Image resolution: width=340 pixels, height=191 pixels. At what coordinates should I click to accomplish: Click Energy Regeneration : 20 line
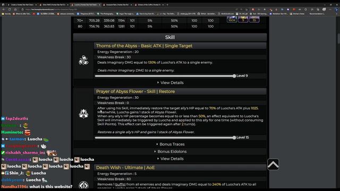tap(118, 52)
